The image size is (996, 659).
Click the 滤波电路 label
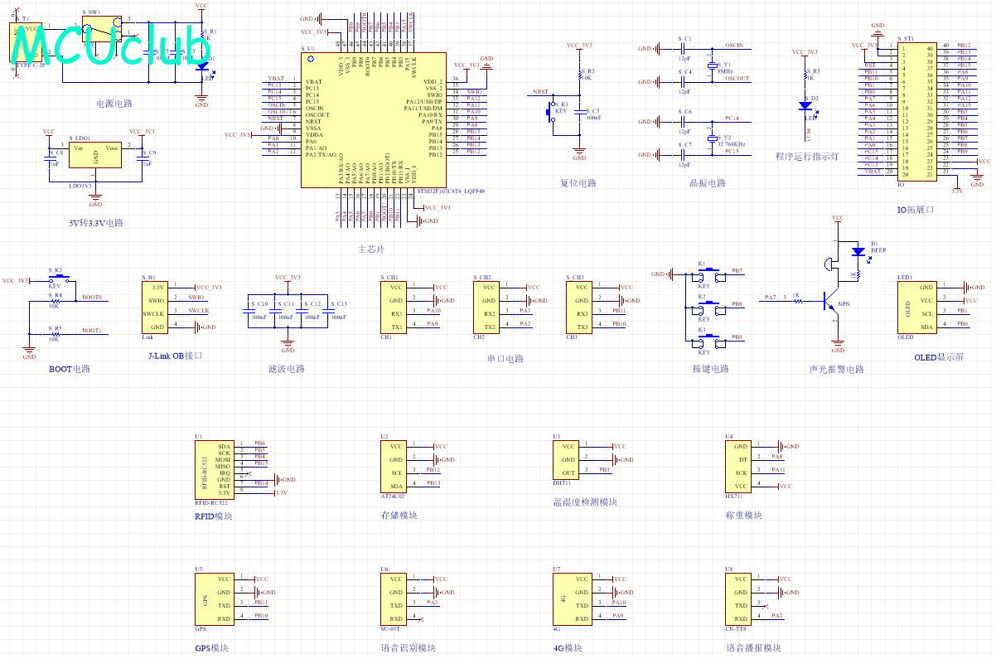pyautogui.click(x=287, y=369)
